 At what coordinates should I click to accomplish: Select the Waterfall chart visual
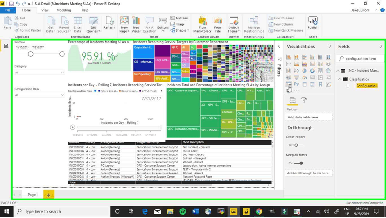tap(288, 71)
